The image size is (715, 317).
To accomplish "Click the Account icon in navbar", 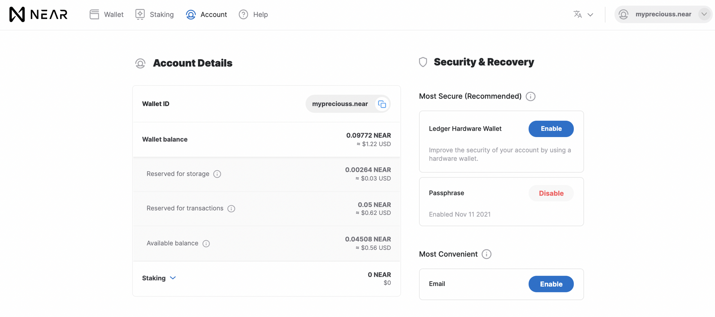I will tap(191, 14).
